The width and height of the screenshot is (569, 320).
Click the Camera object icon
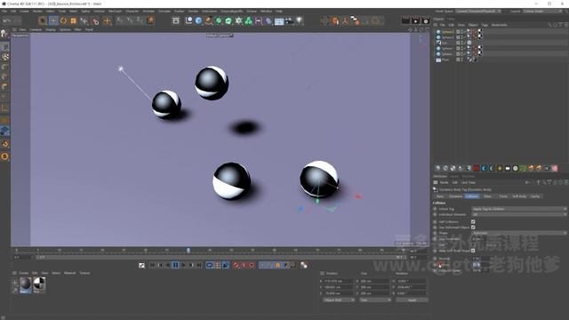(x=289, y=20)
